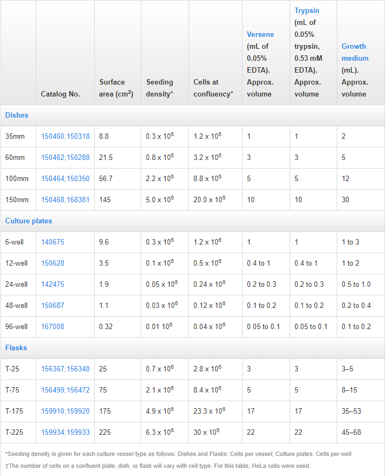Open the Flasks section link
Viewport: 386px width, 476px height.
16,348
